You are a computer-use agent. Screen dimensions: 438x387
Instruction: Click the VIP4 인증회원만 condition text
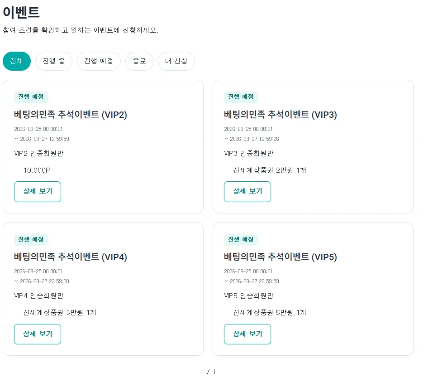click(x=39, y=296)
